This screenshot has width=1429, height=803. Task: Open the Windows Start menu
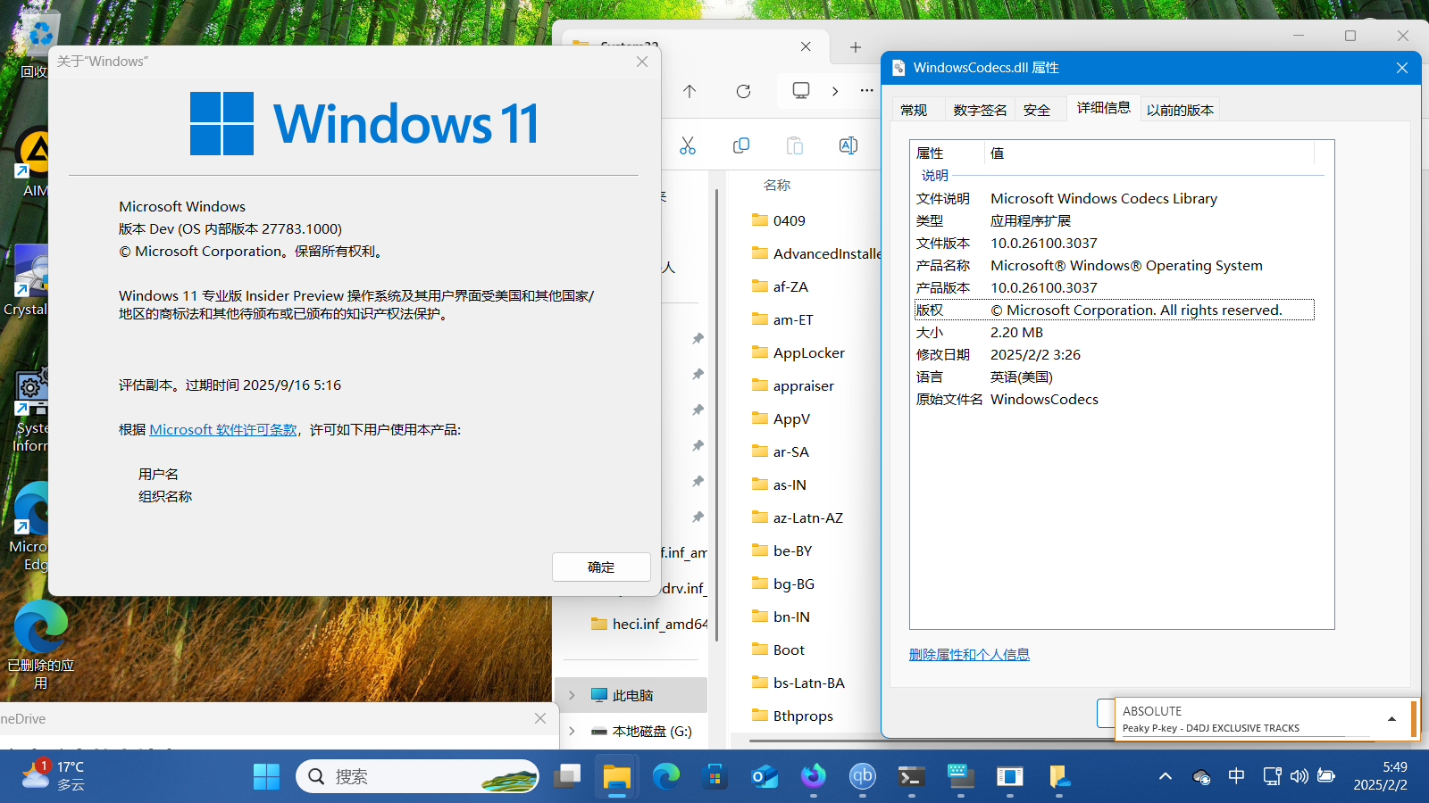[266, 776]
